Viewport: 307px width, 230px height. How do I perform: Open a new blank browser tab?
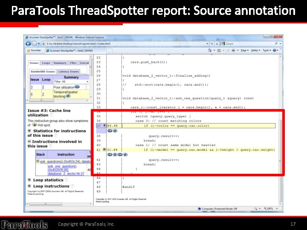(110, 51)
